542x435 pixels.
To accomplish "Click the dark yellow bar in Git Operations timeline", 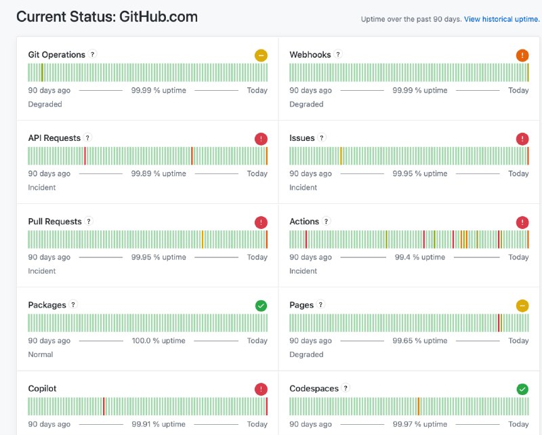I will click(42, 72).
